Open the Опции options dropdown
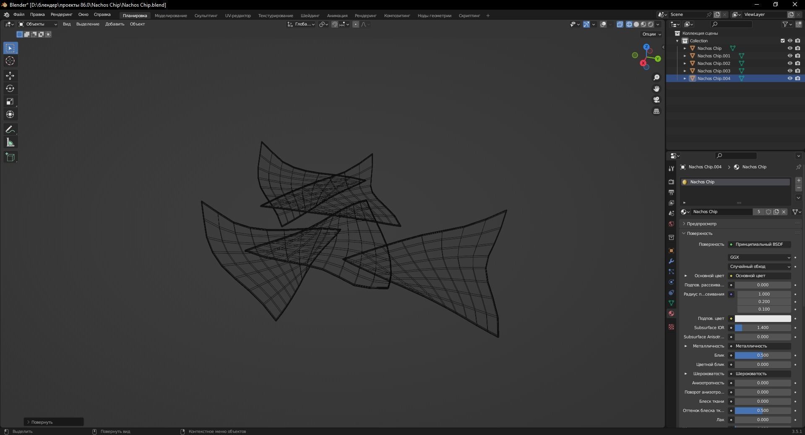Viewport: 805px width, 435px height. click(651, 34)
